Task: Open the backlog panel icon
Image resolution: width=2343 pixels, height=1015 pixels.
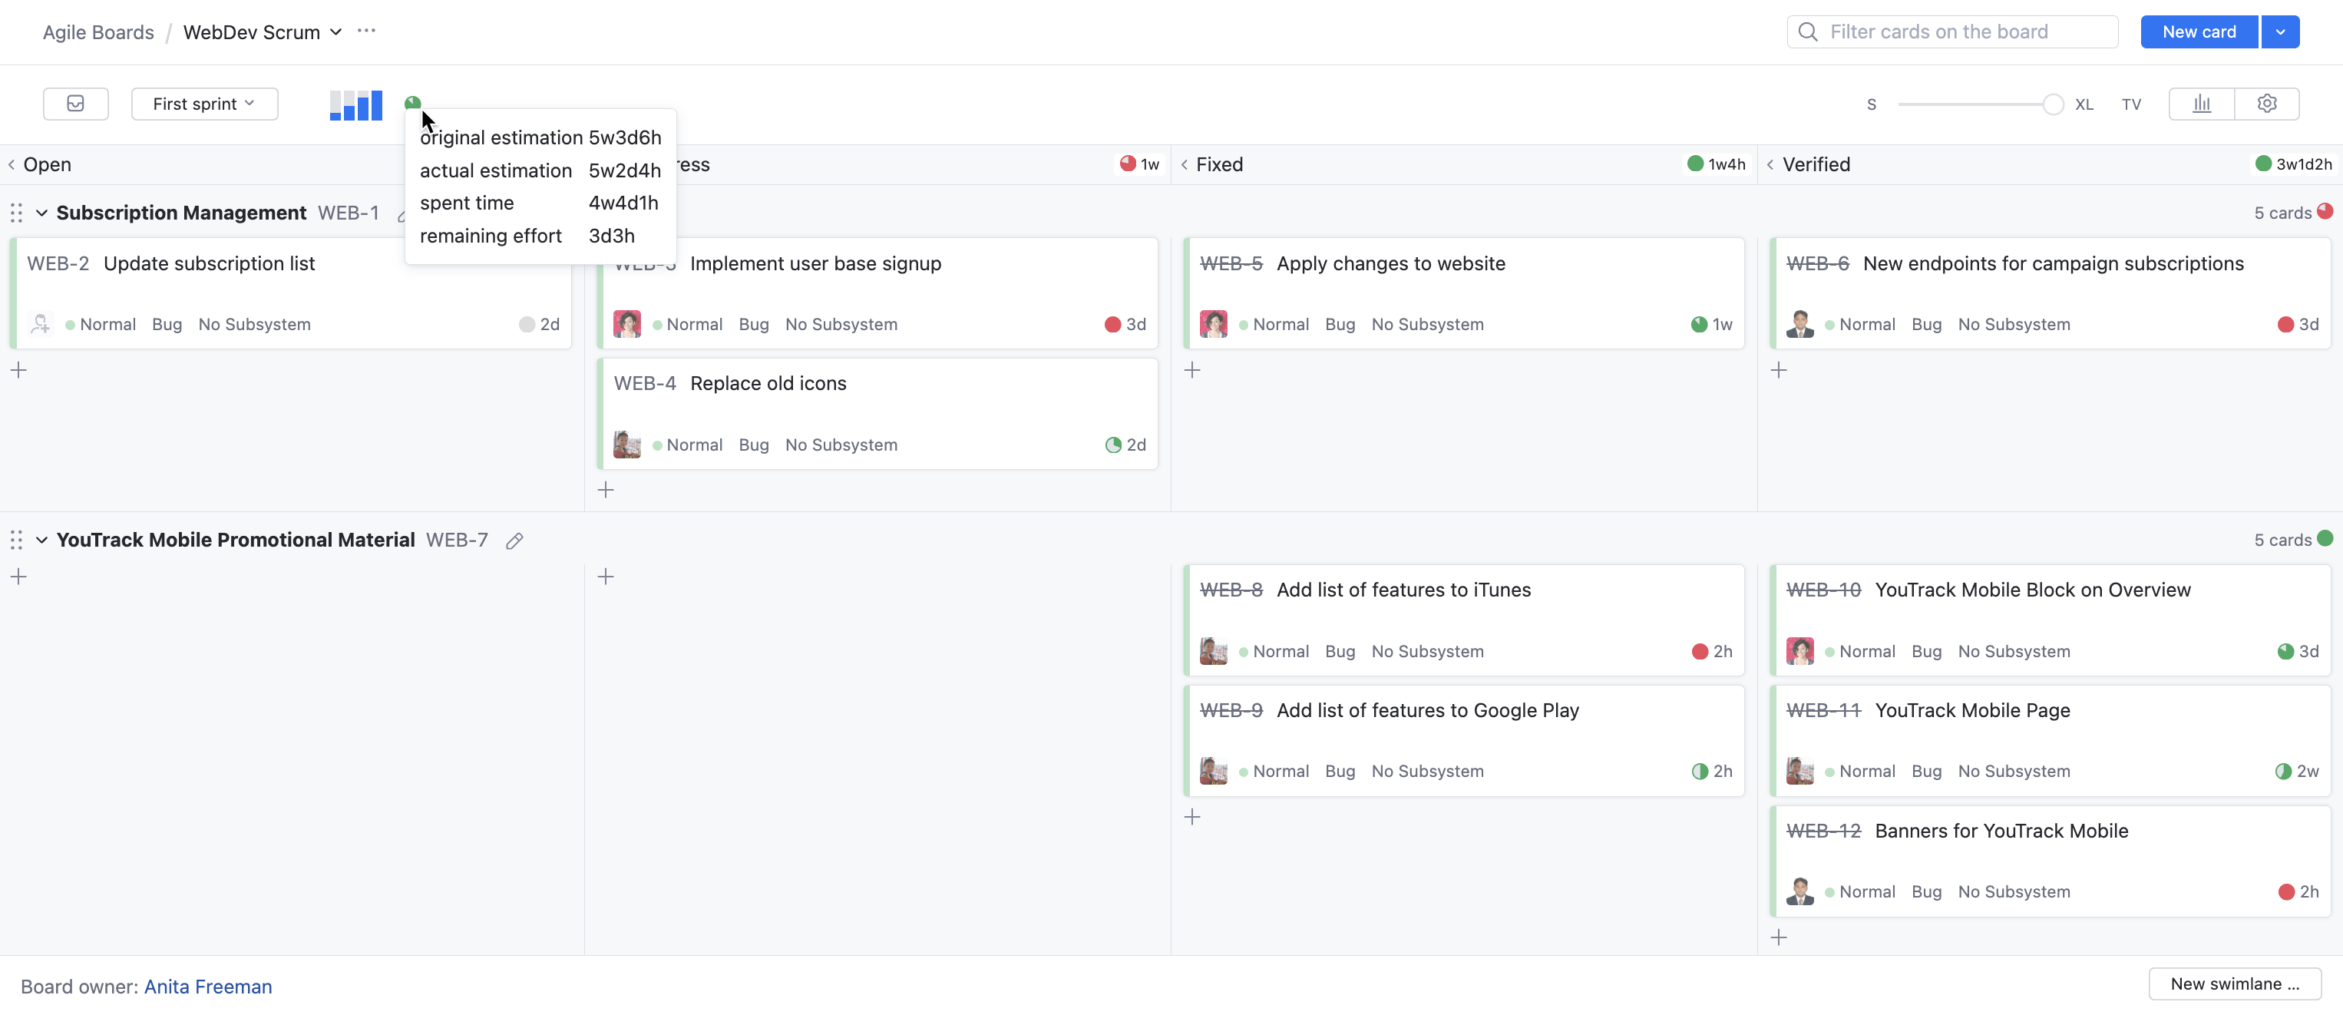Action: 75,104
